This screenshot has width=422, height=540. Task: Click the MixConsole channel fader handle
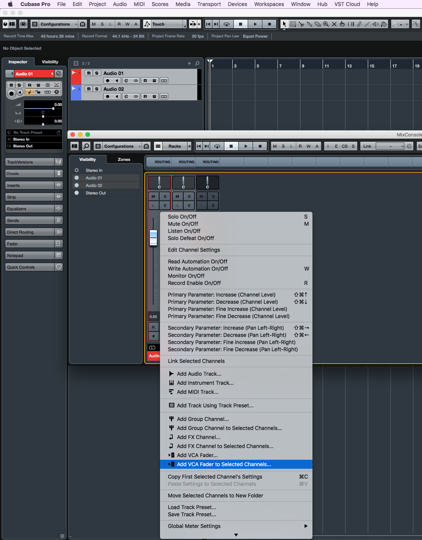click(x=153, y=238)
